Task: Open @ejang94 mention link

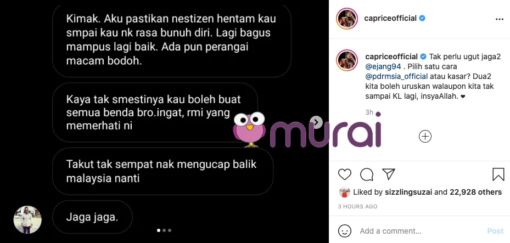Action: click(383, 66)
